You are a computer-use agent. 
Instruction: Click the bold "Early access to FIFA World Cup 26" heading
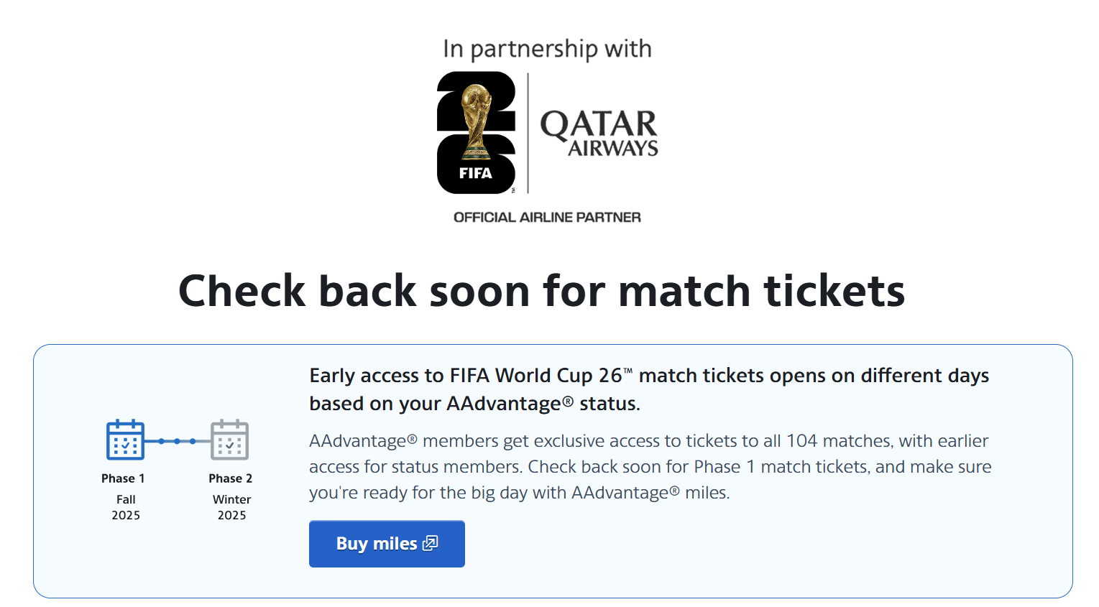tap(648, 389)
